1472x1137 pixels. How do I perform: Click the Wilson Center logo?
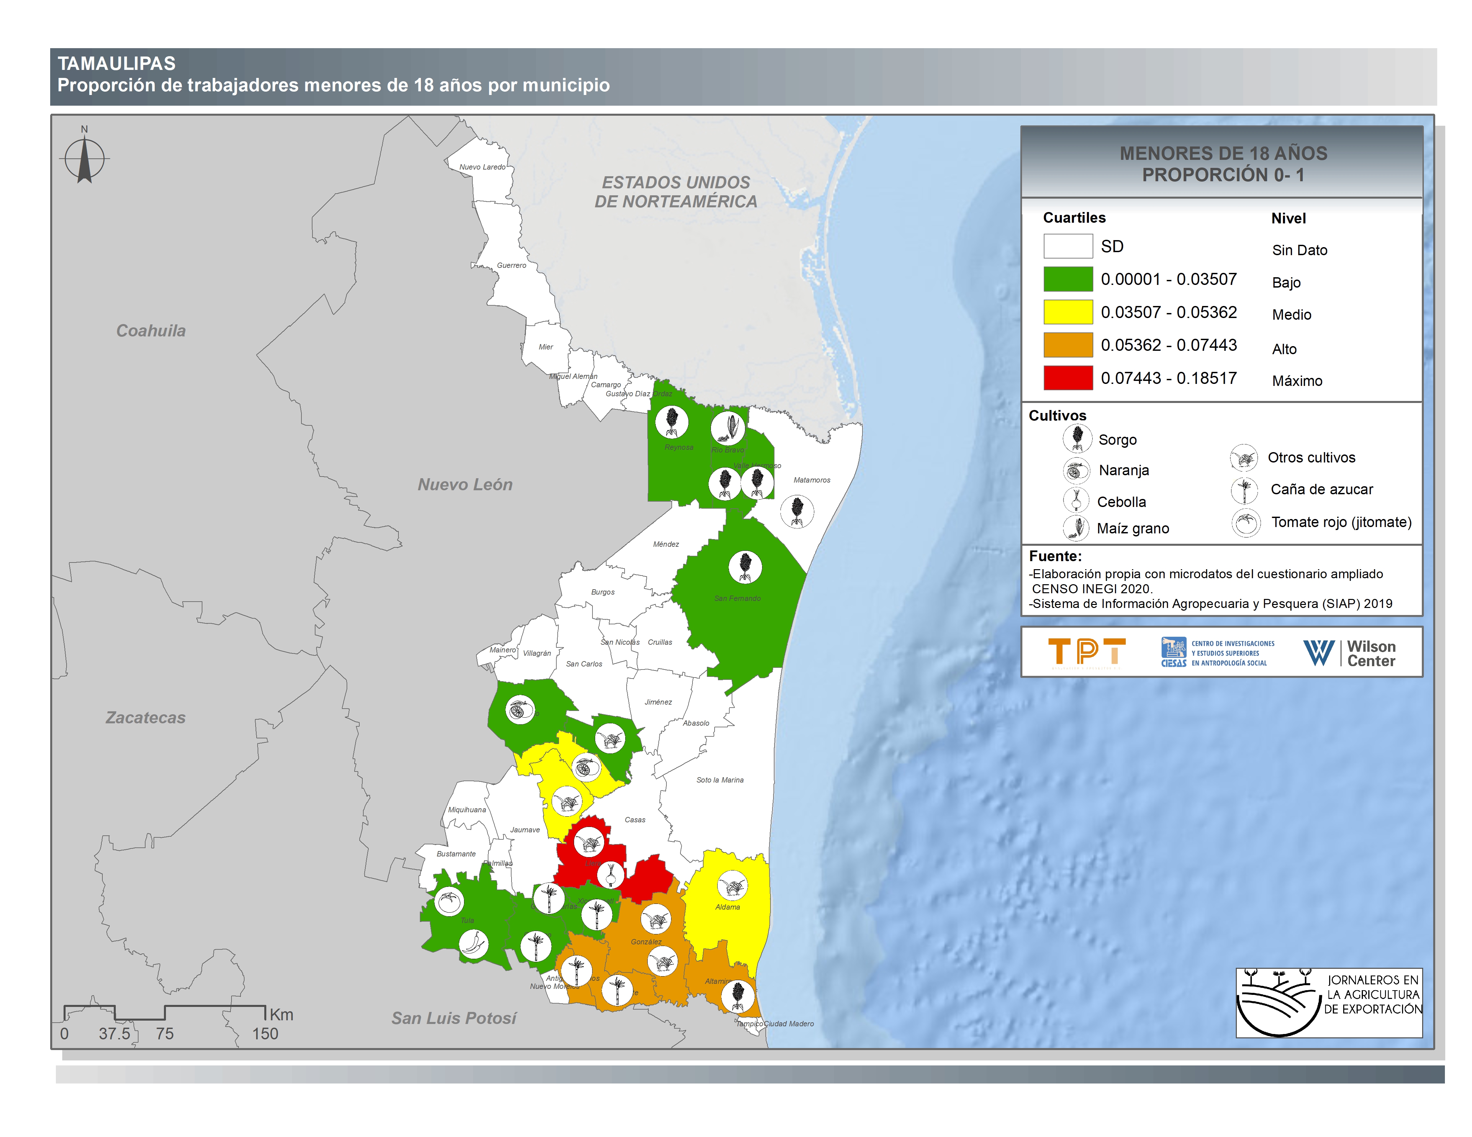pyautogui.click(x=1349, y=653)
